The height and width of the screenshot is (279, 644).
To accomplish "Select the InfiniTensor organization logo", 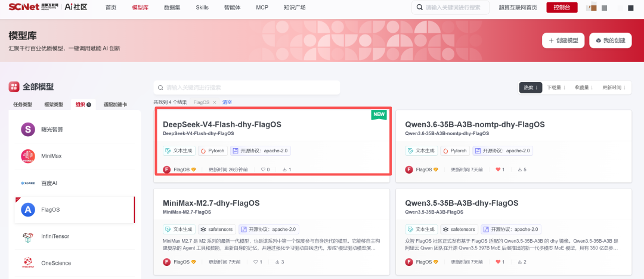I will click(x=28, y=236).
